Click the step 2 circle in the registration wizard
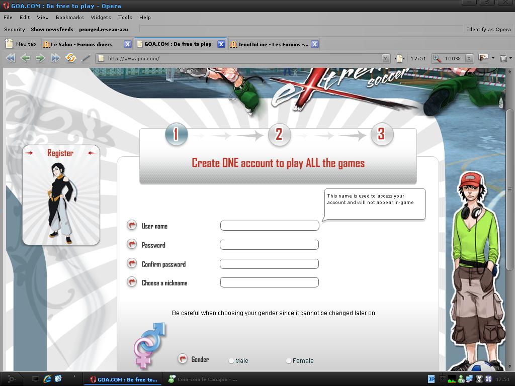Screen dimensions: 515x386 279,134
